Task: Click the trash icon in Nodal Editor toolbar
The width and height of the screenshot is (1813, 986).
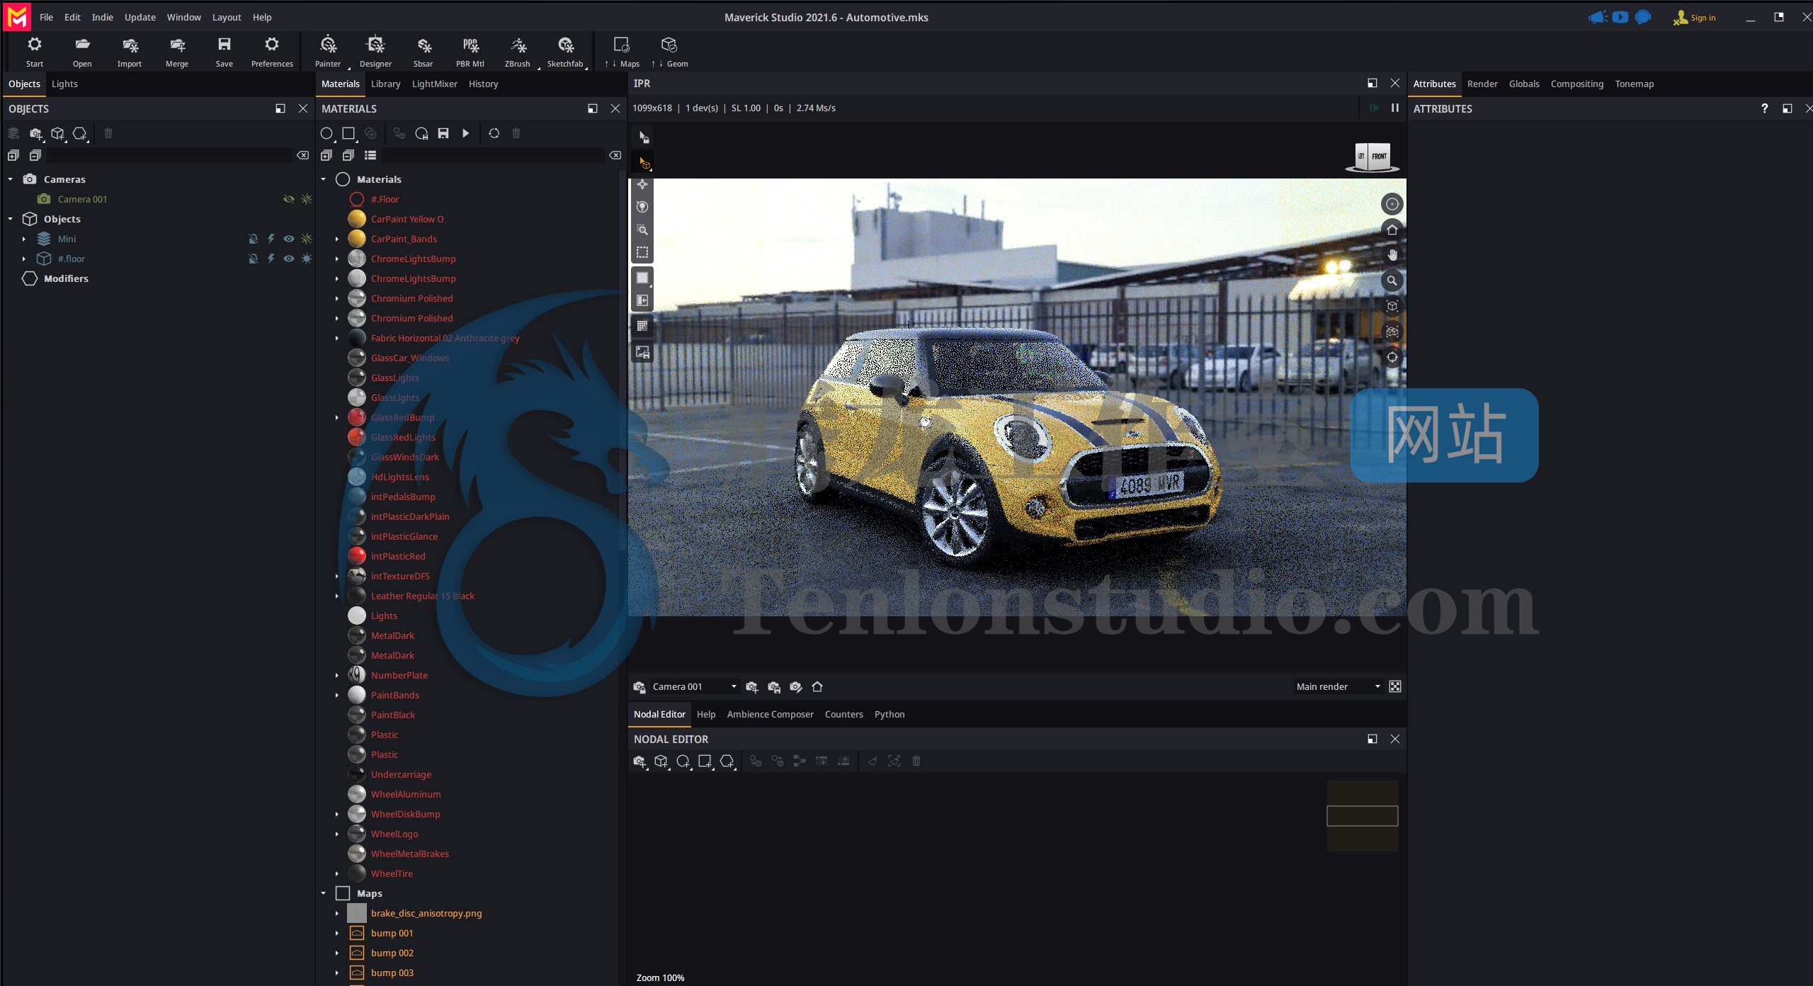Action: pos(916,761)
